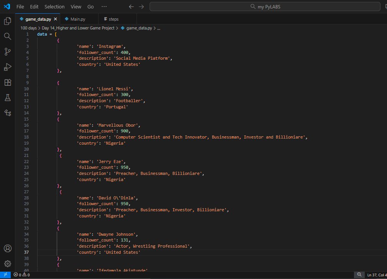Viewport: 387px width, 279px height.
Task: Click the my PyLABS search command box
Action: click(x=265, y=7)
